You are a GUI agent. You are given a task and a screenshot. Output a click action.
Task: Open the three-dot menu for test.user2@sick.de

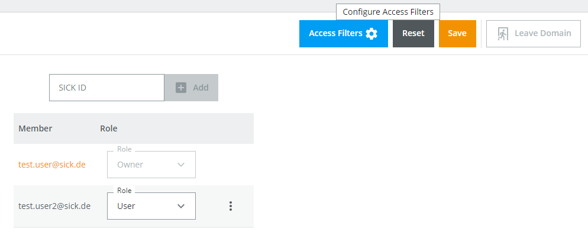(x=231, y=206)
